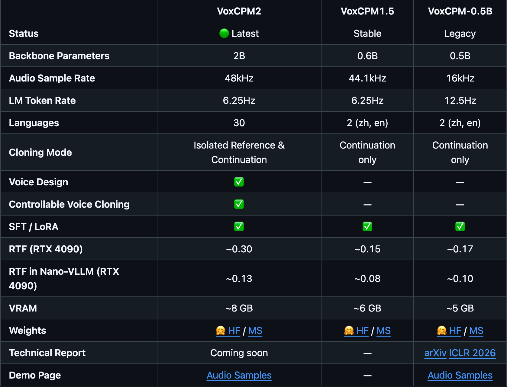Select the "VRAM" row label
This screenshot has width=507, height=387.
tap(23, 308)
